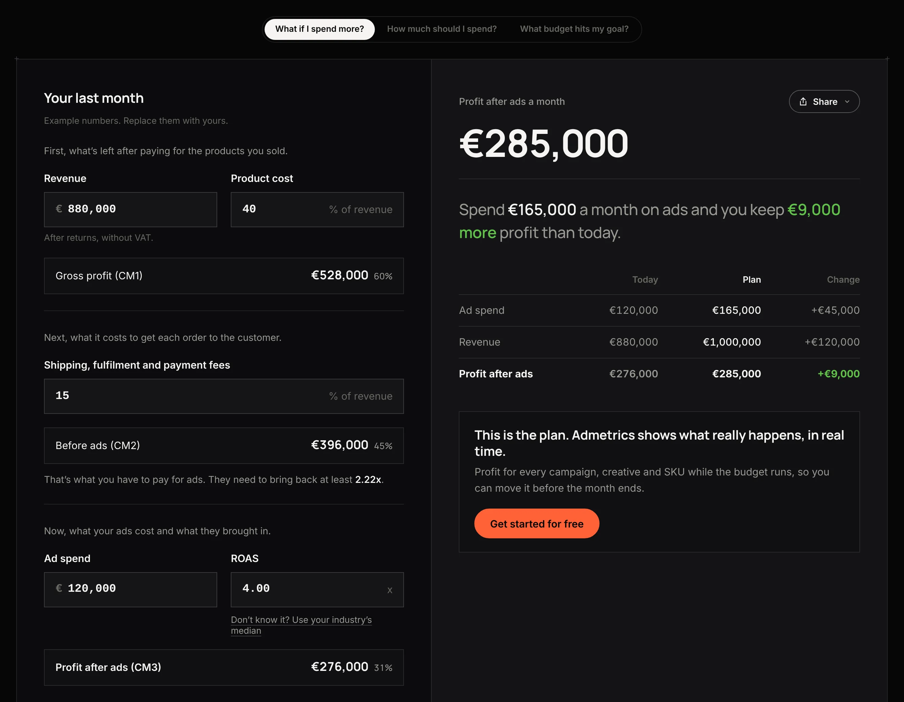Edit the Product cost percentage field

pos(317,209)
